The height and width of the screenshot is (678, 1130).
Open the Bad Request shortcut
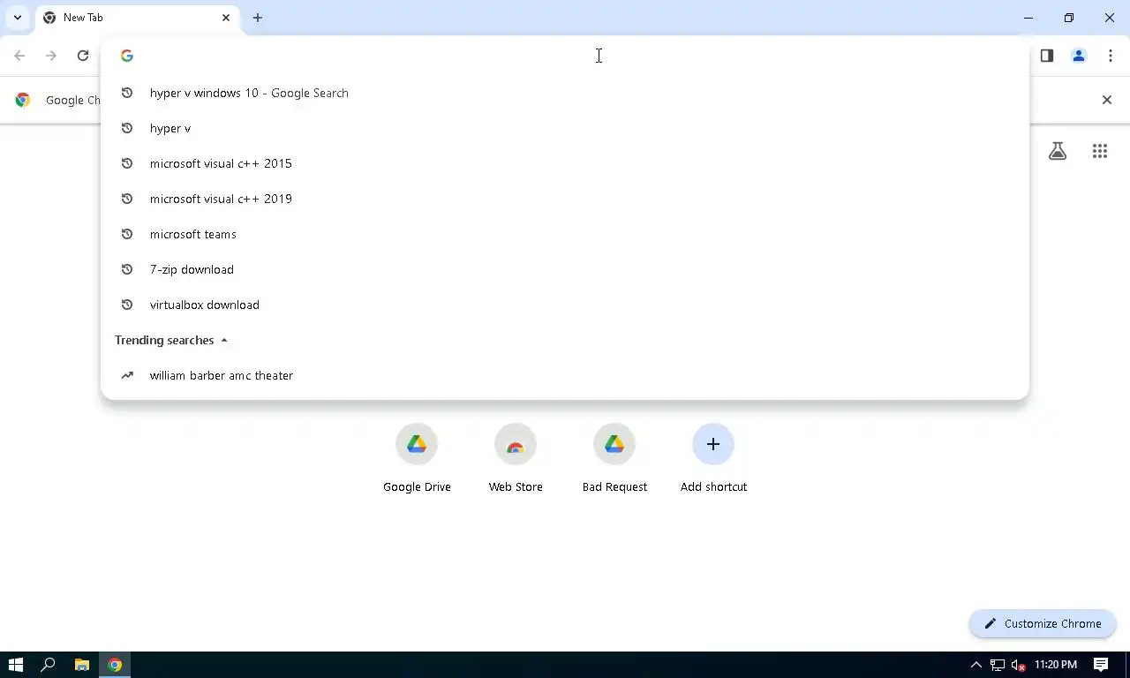click(614, 459)
